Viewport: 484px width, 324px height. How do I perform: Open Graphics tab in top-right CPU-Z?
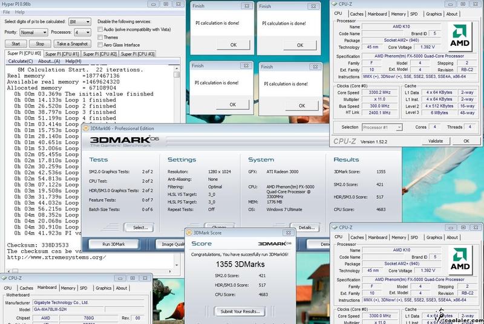[434, 14]
